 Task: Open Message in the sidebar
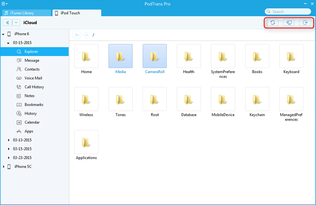[32, 61]
